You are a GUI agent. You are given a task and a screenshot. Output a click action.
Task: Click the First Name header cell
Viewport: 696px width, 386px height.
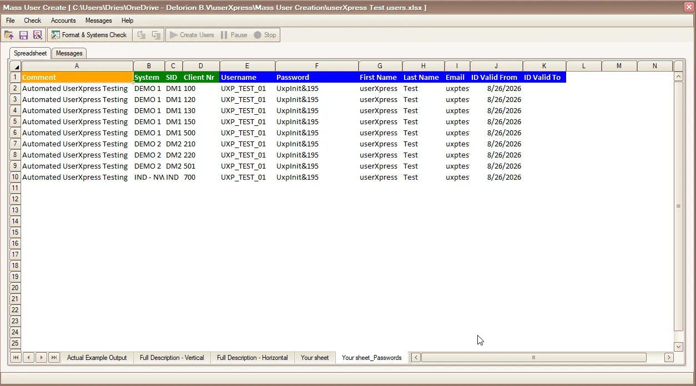pos(380,77)
